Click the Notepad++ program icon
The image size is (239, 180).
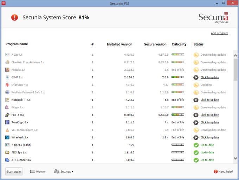pyautogui.click(x=8, y=100)
